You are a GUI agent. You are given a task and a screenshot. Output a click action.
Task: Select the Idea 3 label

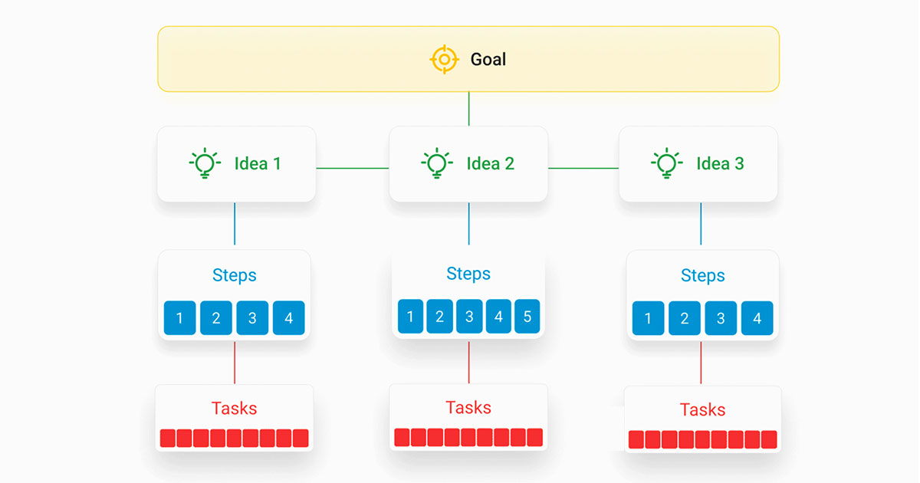point(720,163)
